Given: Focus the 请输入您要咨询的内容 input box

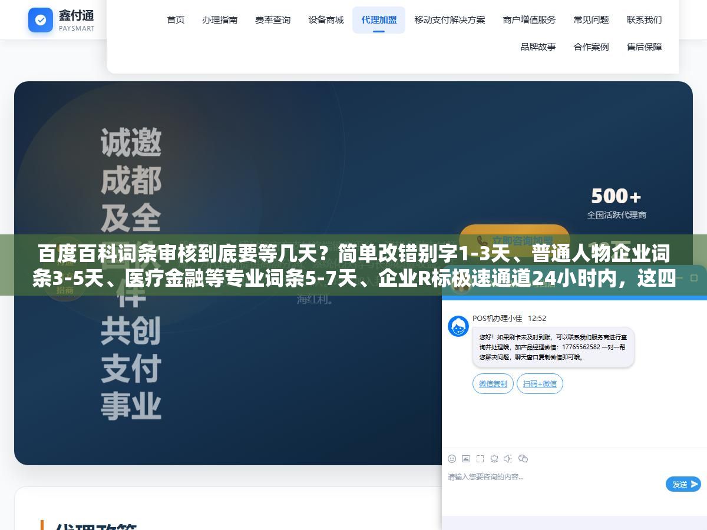Looking at the screenshot, I should click(x=554, y=483).
